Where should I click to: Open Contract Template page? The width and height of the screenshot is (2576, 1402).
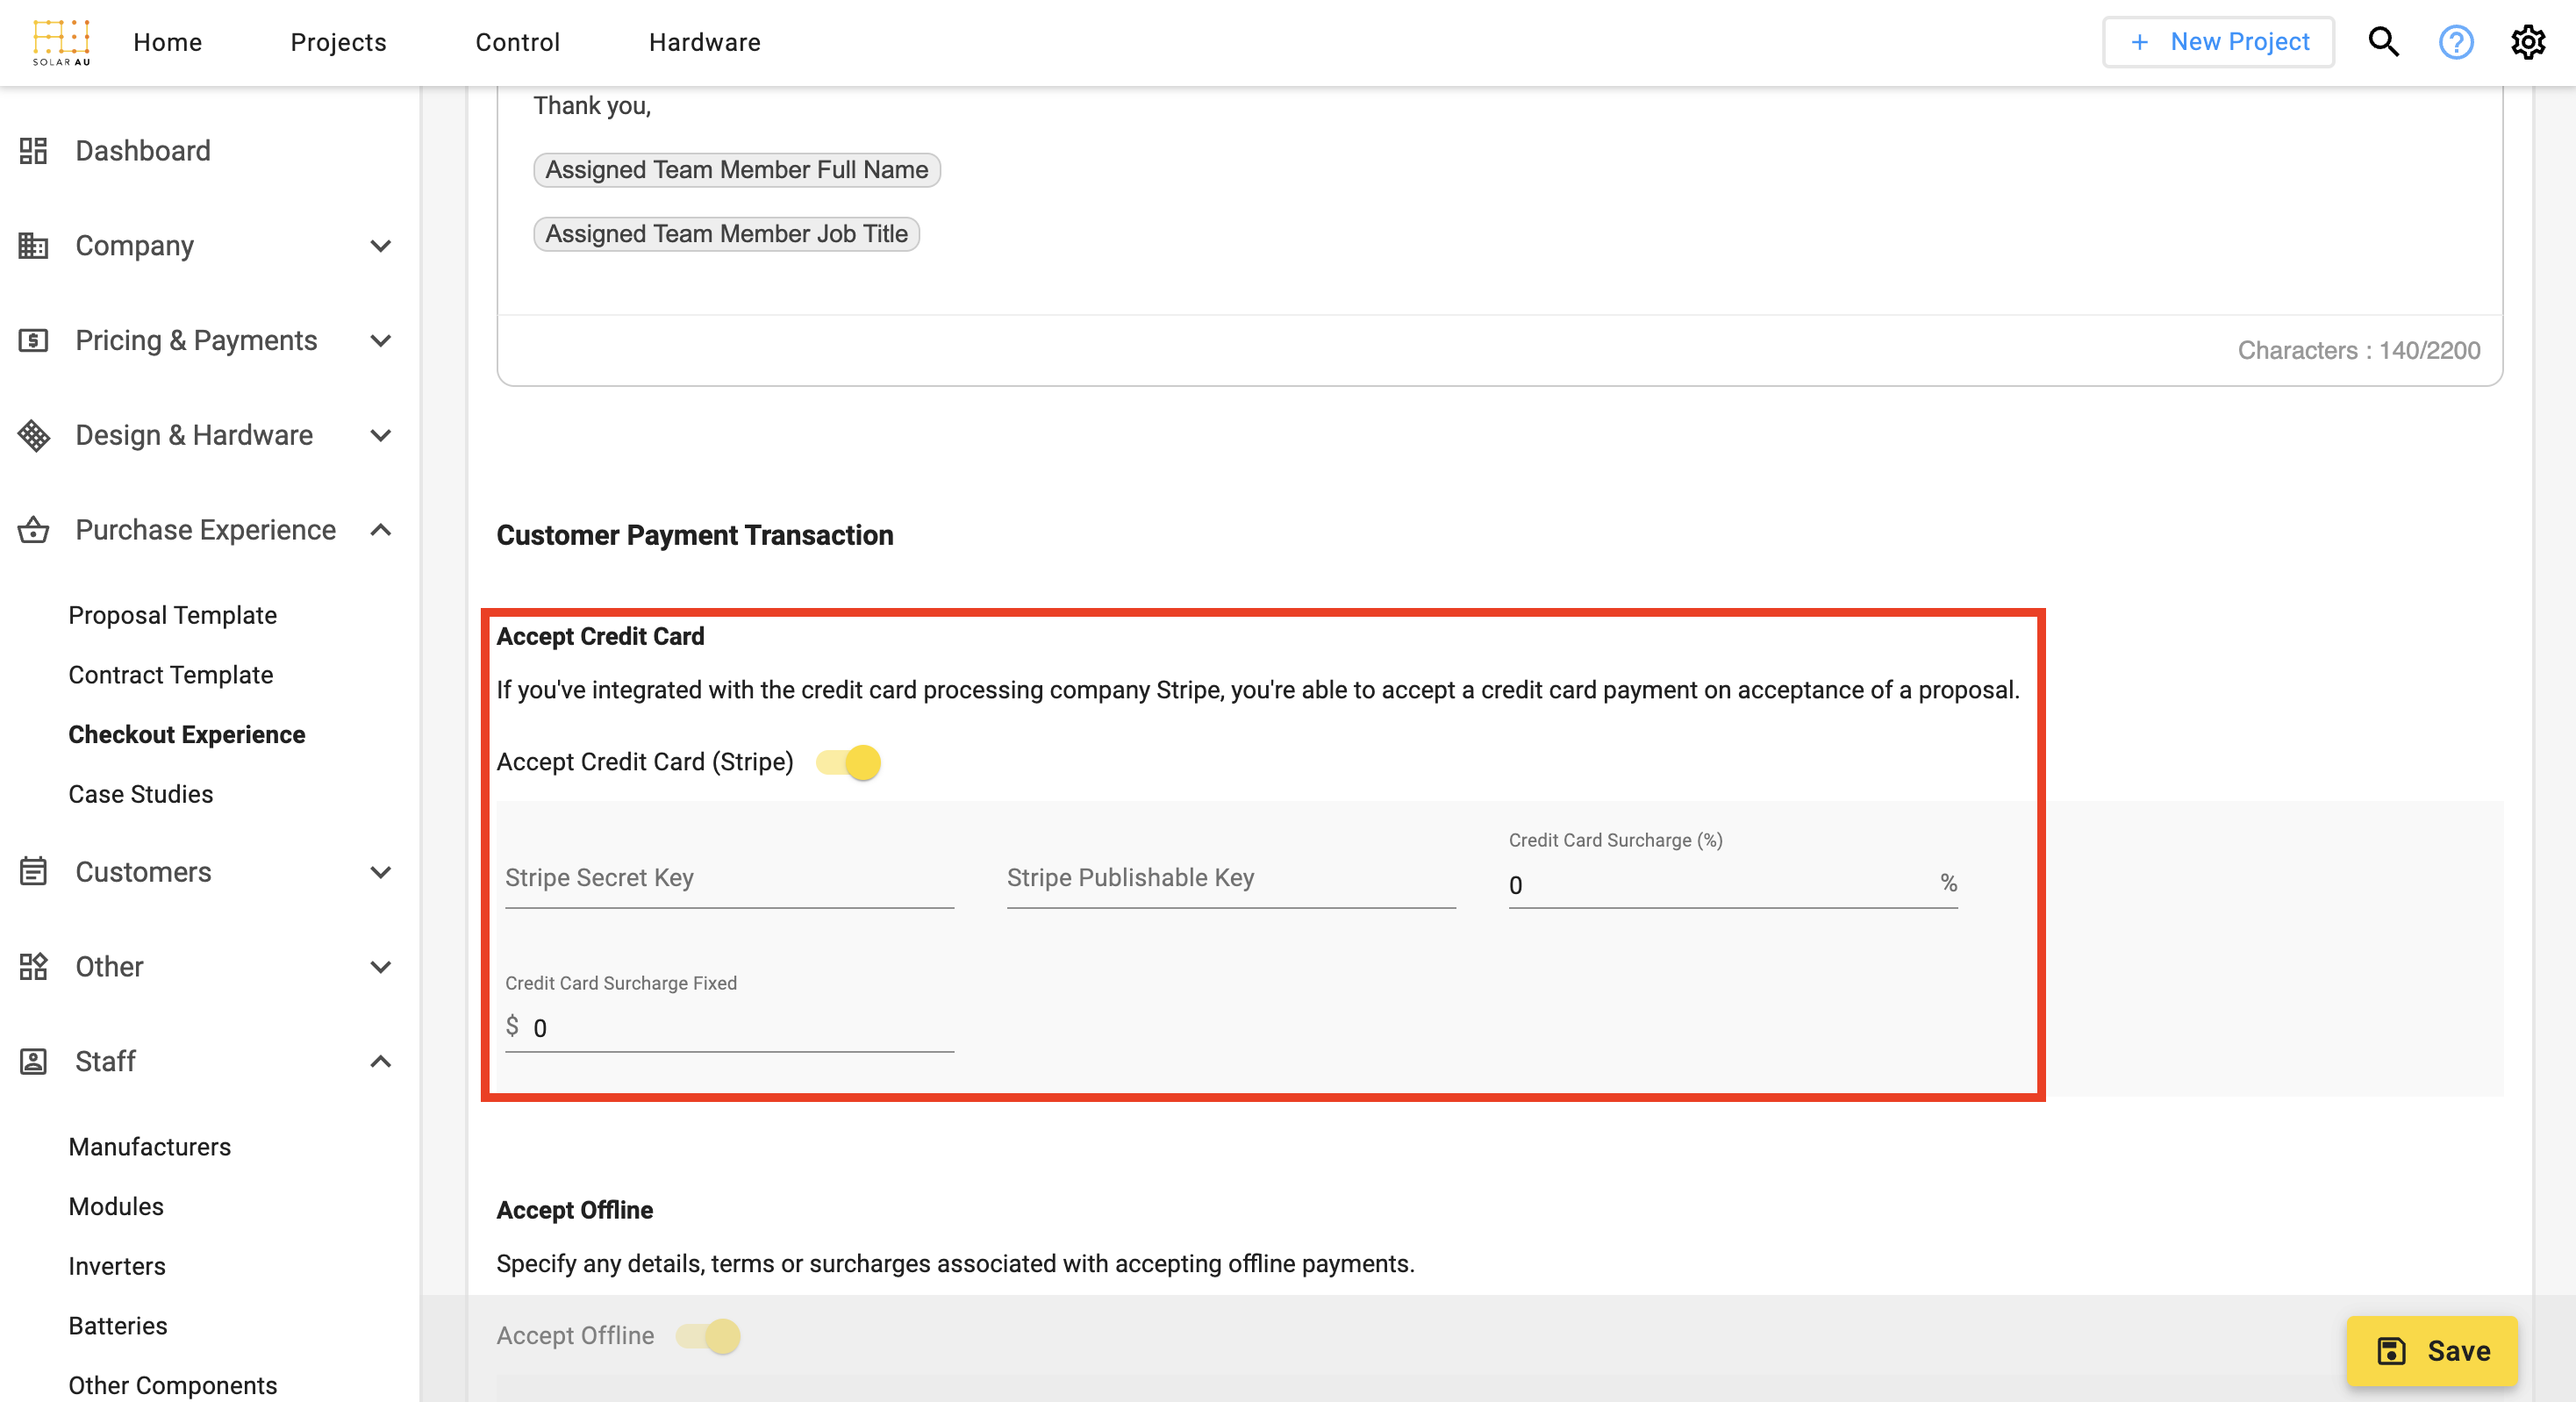tap(171, 675)
